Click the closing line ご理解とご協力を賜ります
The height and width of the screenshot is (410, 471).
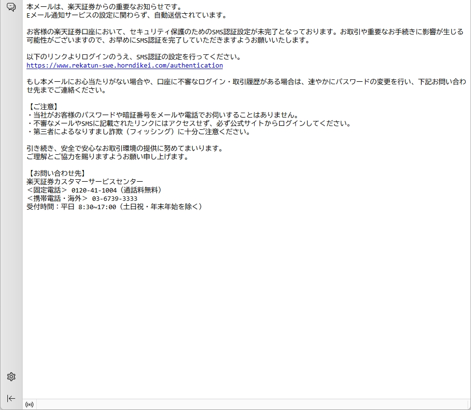click(107, 157)
